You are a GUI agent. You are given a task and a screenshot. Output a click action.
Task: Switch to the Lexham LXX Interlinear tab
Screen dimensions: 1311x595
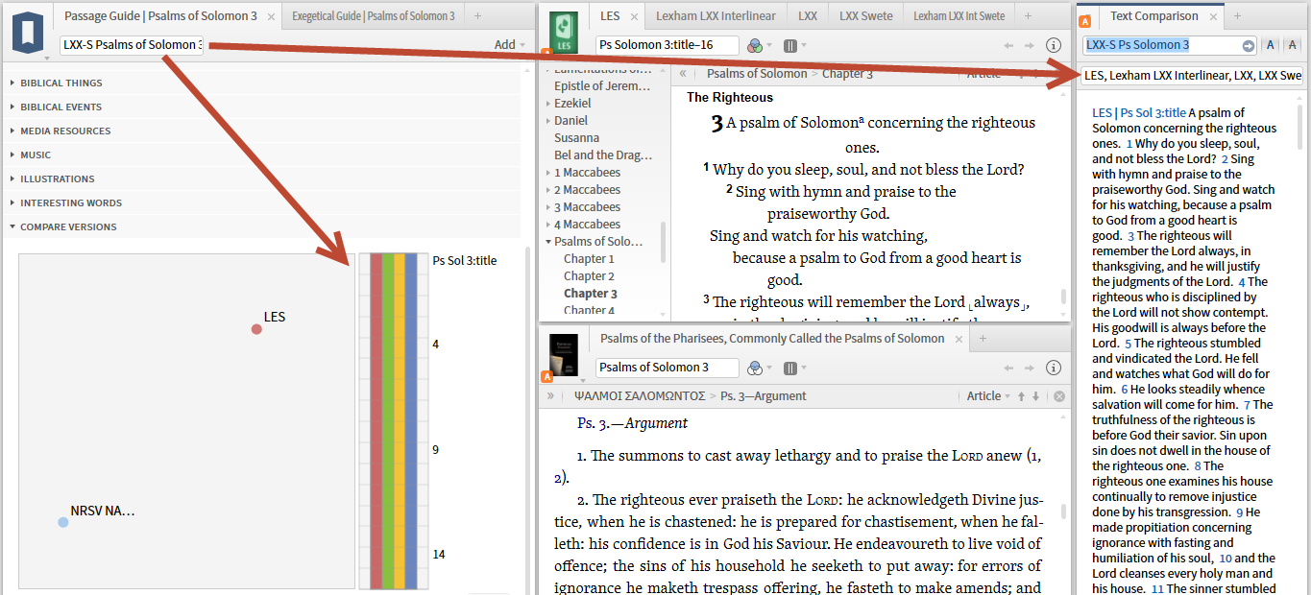pyautogui.click(x=715, y=16)
